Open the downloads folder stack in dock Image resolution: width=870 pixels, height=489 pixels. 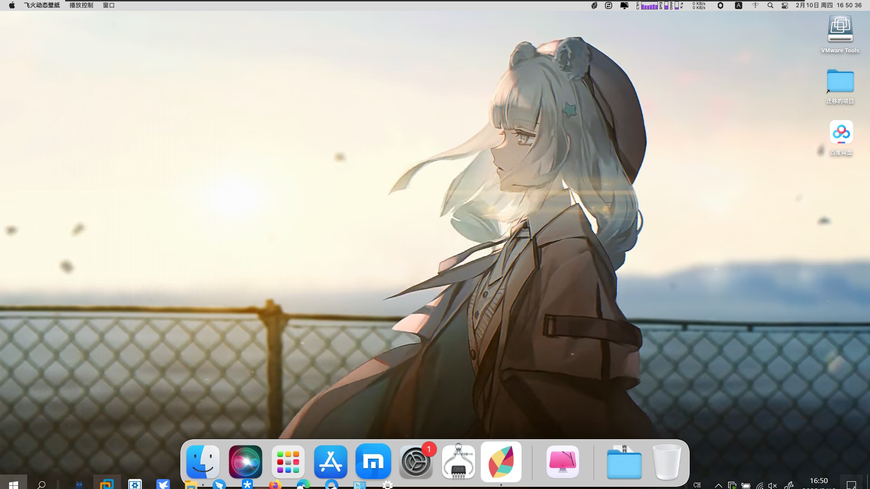point(624,462)
